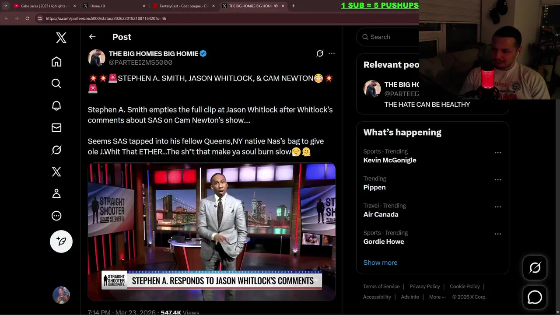The height and width of the screenshot is (315, 560).
Task: Click browser Back arrow
Action: 6,18
